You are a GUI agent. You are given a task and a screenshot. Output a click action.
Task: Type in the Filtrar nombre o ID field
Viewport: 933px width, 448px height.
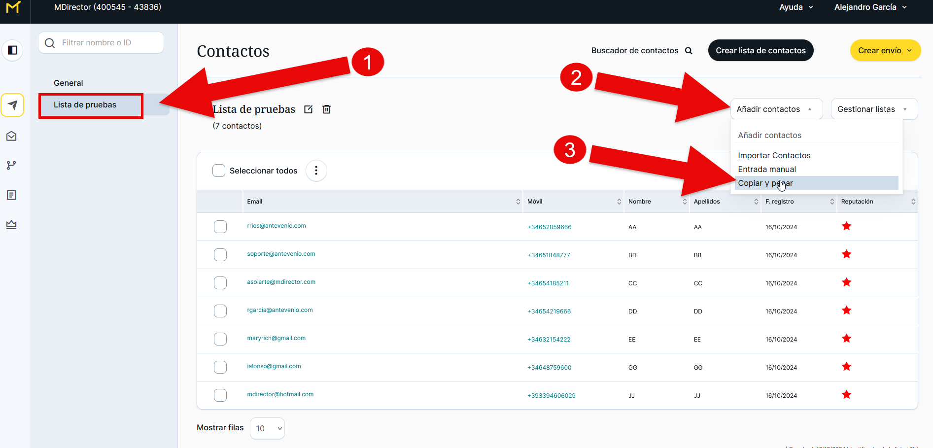108,43
